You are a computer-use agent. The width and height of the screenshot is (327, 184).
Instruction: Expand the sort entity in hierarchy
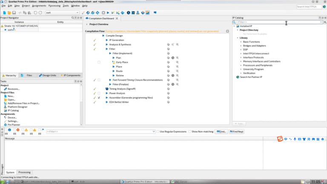click(6, 30)
